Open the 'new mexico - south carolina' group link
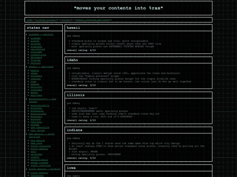 [x=42, y=135]
